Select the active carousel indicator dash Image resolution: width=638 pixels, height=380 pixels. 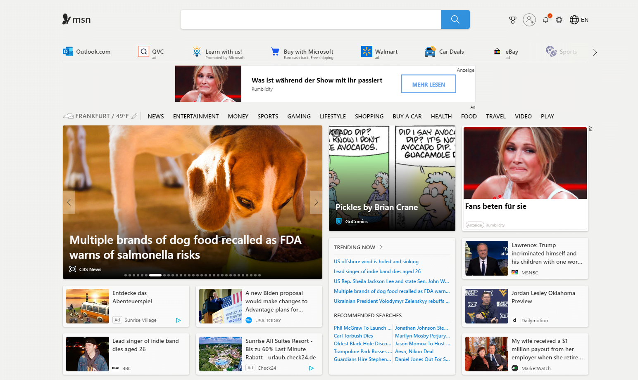pos(155,275)
